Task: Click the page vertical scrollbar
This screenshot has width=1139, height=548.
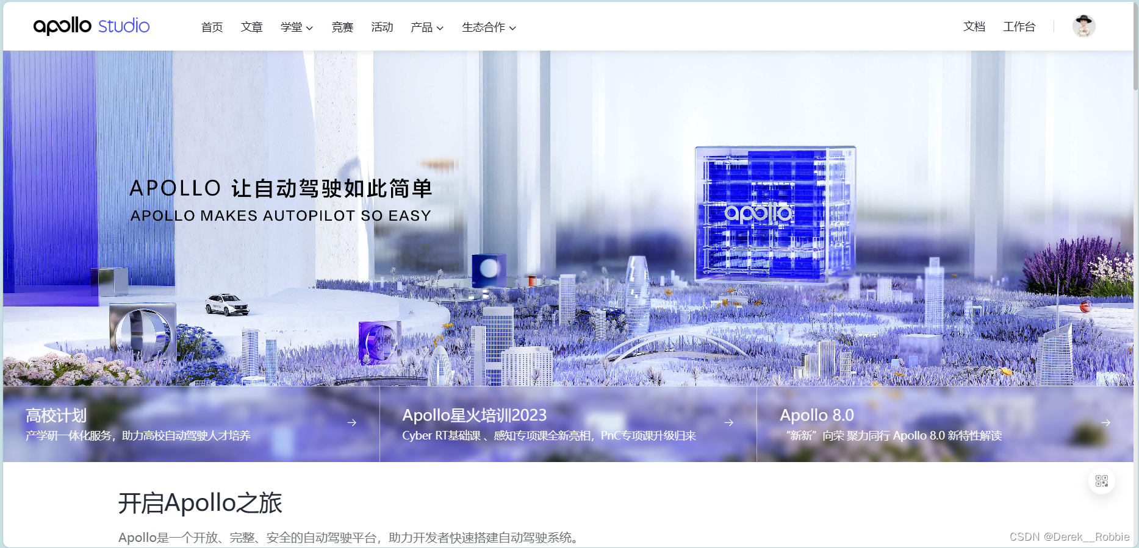Action: [x=1136, y=46]
